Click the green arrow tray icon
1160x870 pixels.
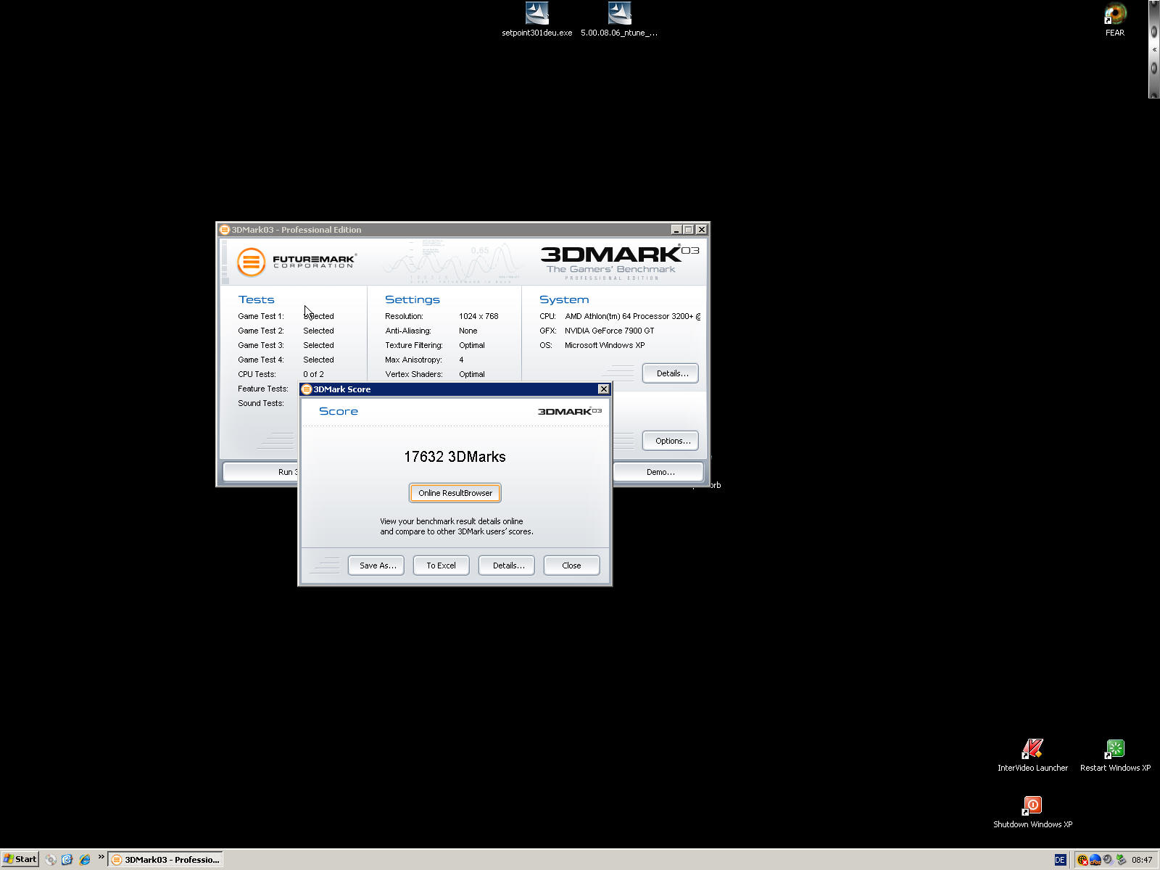point(1121,860)
